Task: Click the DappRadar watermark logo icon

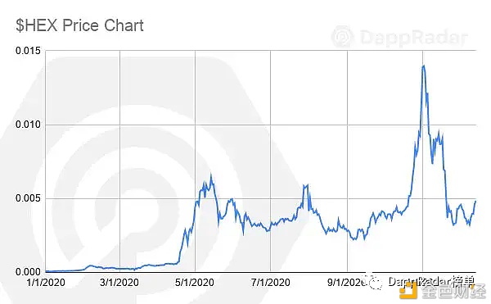Action: [343, 37]
